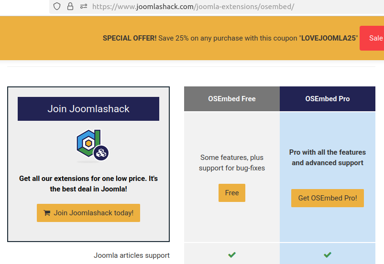Click 'Get all our extensions for one low price' text
Image resolution: width=384 pixels, height=264 pixels.
pos(88,184)
